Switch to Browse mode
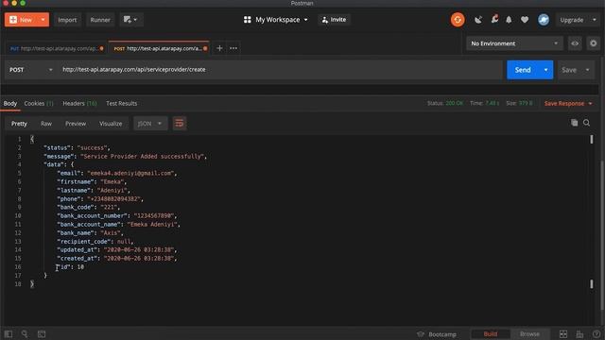The width and height of the screenshot is (605, 340). click(529, 333)
